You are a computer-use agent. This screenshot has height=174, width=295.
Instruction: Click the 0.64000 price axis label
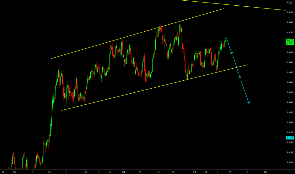point(290,102)
